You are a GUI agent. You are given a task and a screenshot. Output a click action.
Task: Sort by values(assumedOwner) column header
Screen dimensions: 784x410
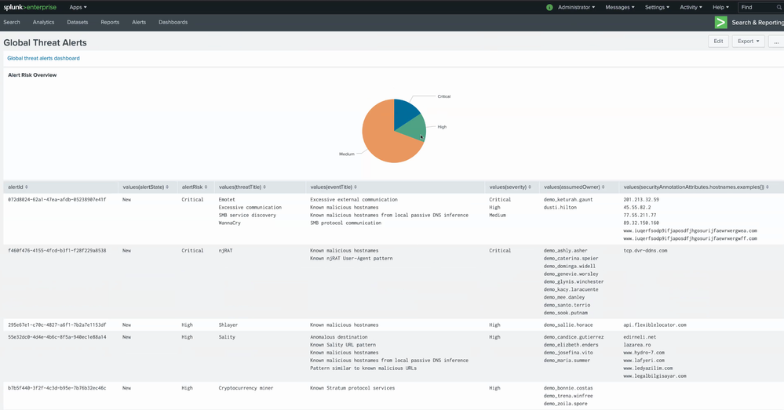(574, 187)
